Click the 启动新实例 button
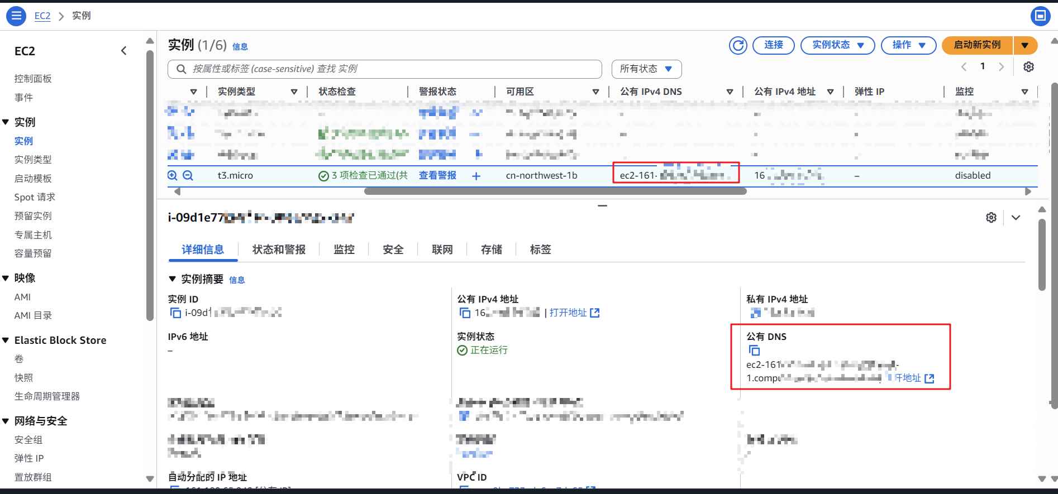The image size is (1058, 494). pos(978,45)
